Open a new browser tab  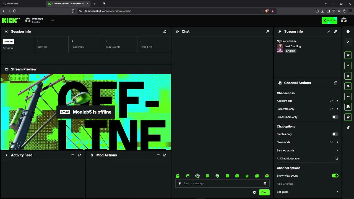tap(94, 4)
